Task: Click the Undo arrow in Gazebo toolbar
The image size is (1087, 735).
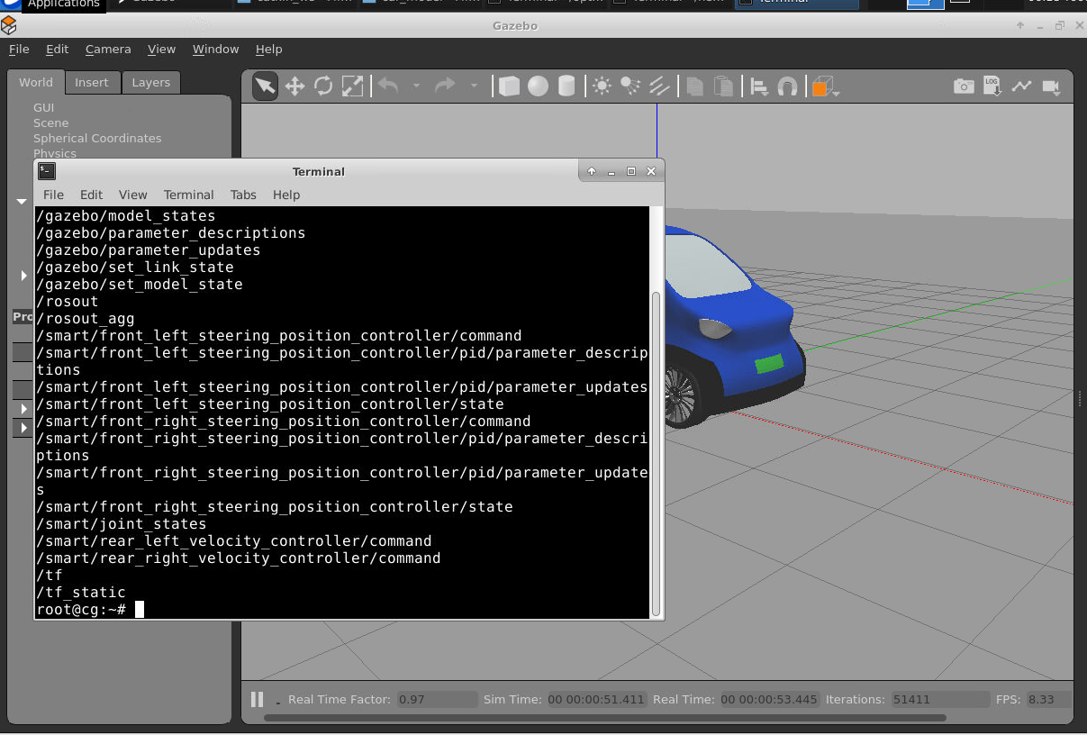Action: click(388, 86)
